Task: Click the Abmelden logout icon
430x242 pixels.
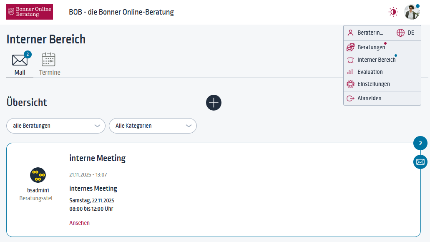Action: (350, 98)
